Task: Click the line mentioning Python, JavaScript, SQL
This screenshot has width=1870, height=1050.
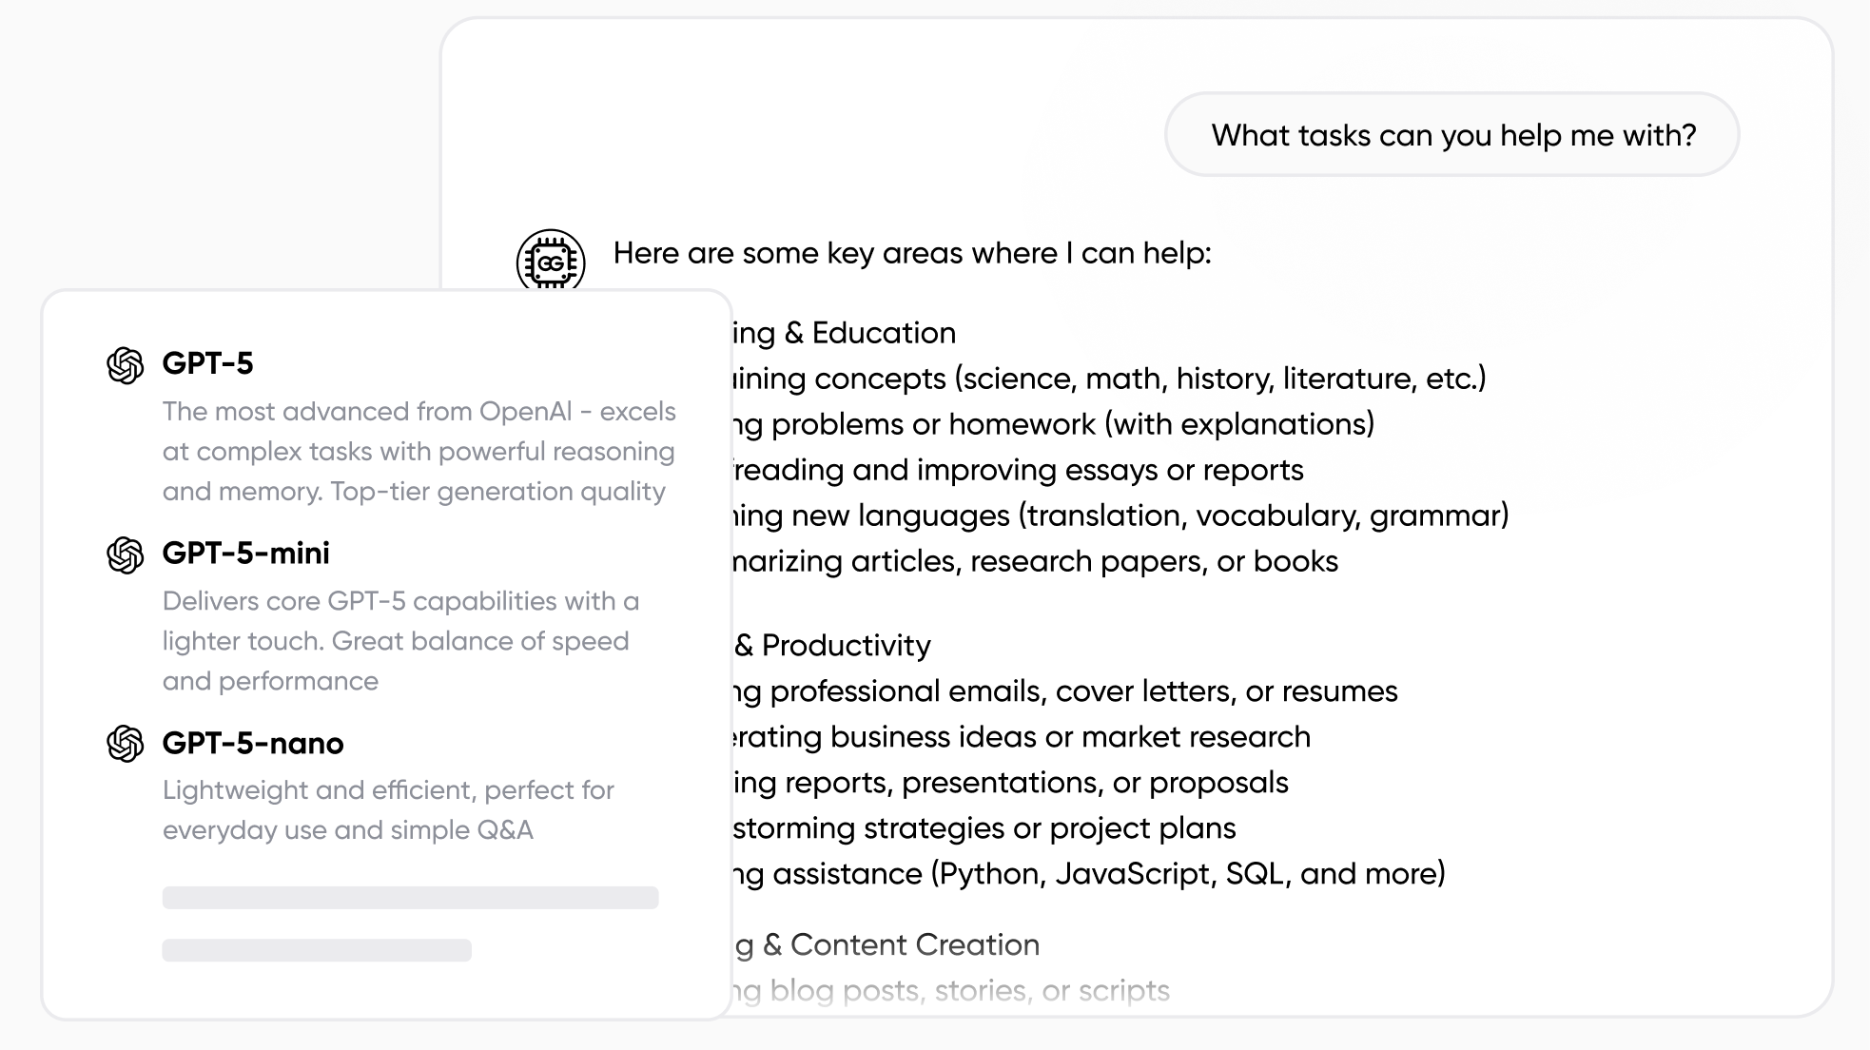Action: pos(1089,874)
